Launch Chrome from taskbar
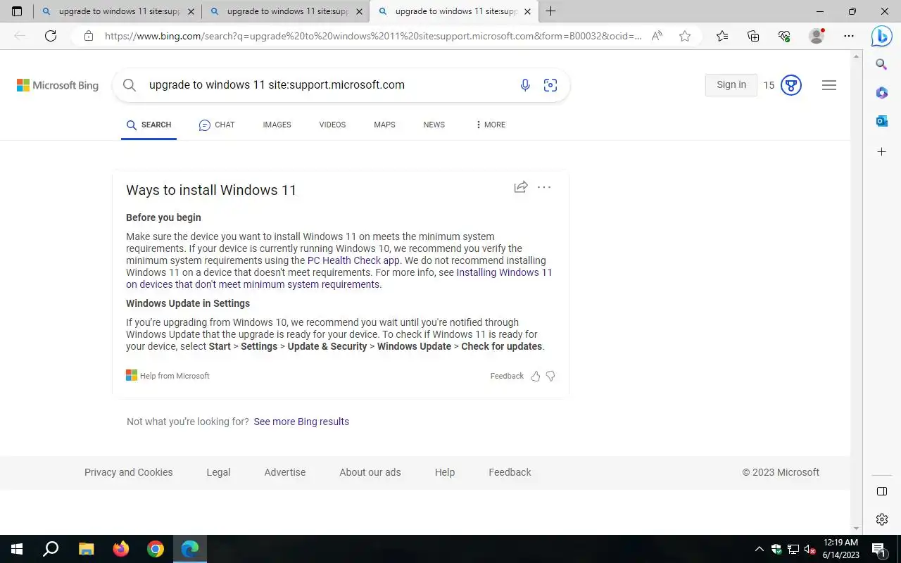The image size is (901, 563). pos(156,549)
